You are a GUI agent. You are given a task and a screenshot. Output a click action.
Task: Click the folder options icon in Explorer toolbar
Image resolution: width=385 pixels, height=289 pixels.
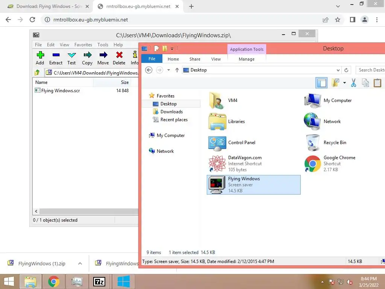tap(335, 83)
